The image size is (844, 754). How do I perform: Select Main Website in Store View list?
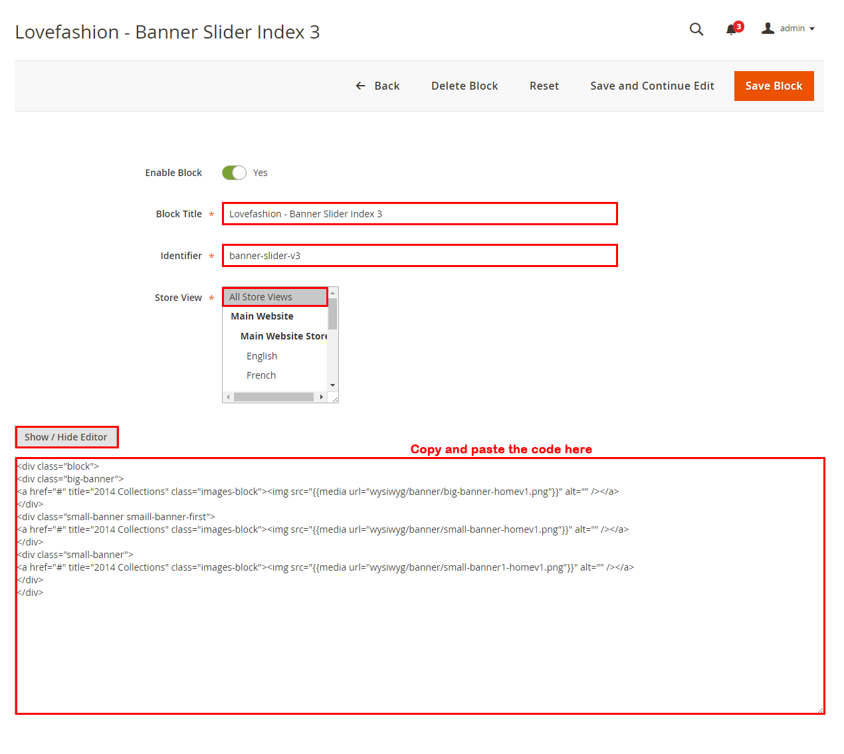click(275, 316)
